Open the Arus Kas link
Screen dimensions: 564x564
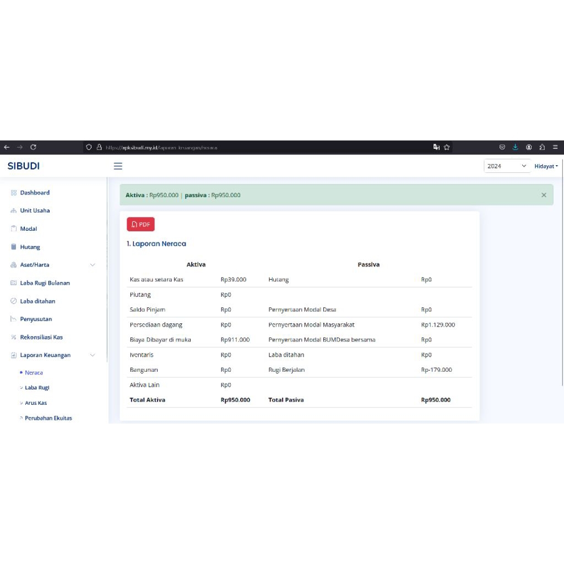click(x=35, y=403)
